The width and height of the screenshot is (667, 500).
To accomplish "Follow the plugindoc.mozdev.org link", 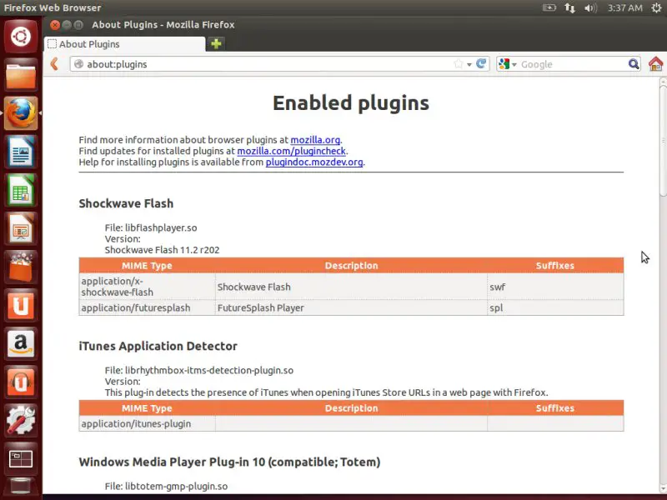I will point(314,162).
